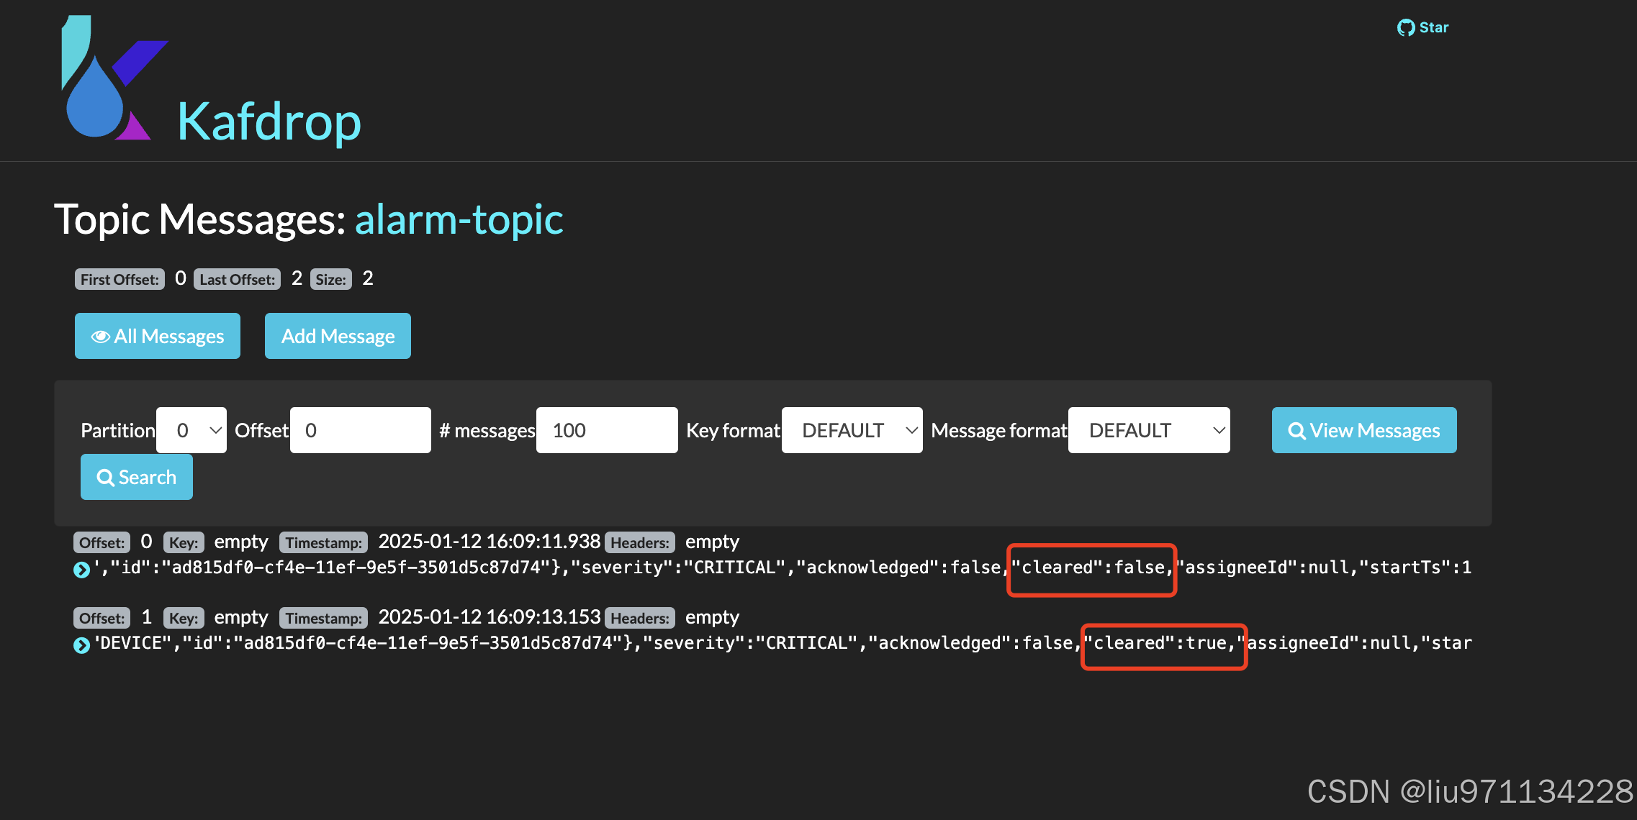Image resolution: width=1637 pixels, height=820 pixels.
Task: Open the Message format dropdown
Action: tap(1149, 430)
